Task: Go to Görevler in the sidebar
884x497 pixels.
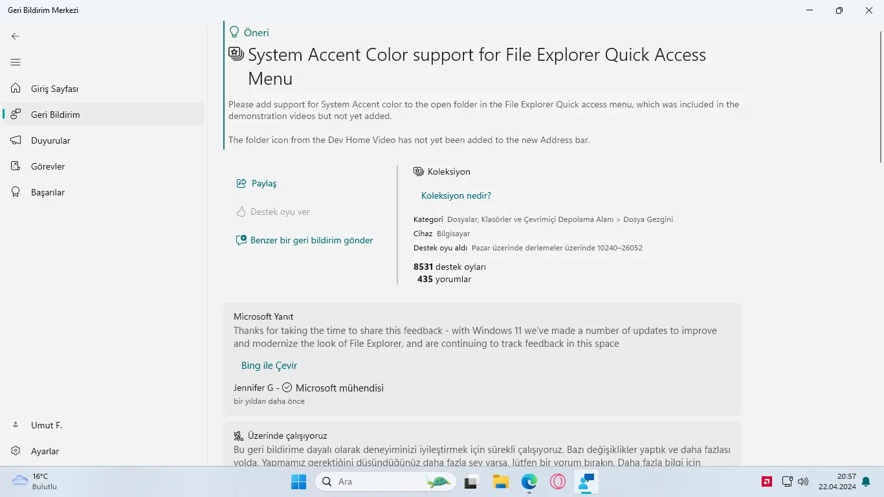Action: pos(104,166)
